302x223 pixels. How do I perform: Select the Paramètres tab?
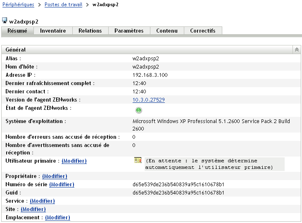click(x=129, y=31)
